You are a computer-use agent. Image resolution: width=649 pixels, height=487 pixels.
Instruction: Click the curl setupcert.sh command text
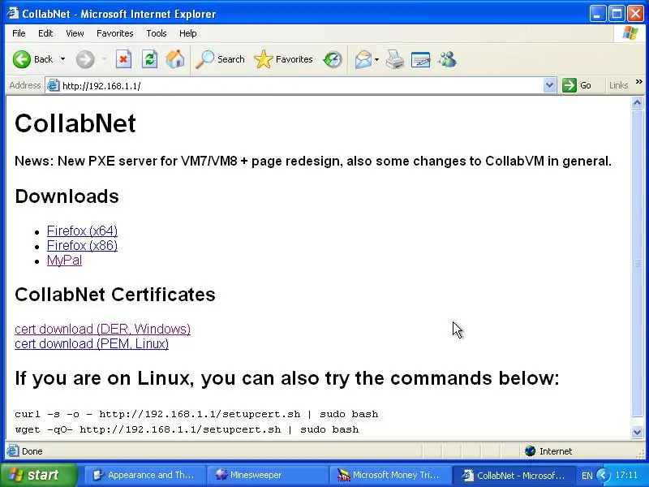[196, 414]
